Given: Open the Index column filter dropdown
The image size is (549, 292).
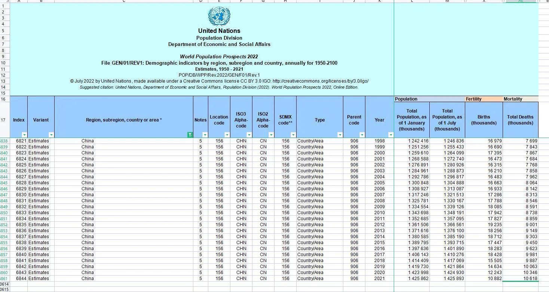Looking at the screenshot, I should pyautogui.click(x=24, y=135).
